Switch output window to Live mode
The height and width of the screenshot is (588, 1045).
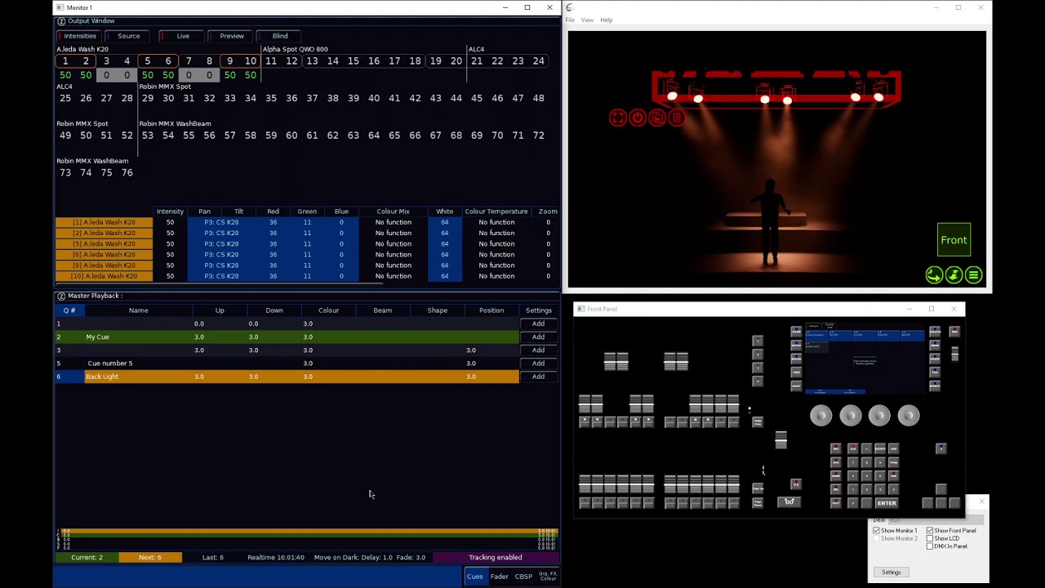(180, 36)
